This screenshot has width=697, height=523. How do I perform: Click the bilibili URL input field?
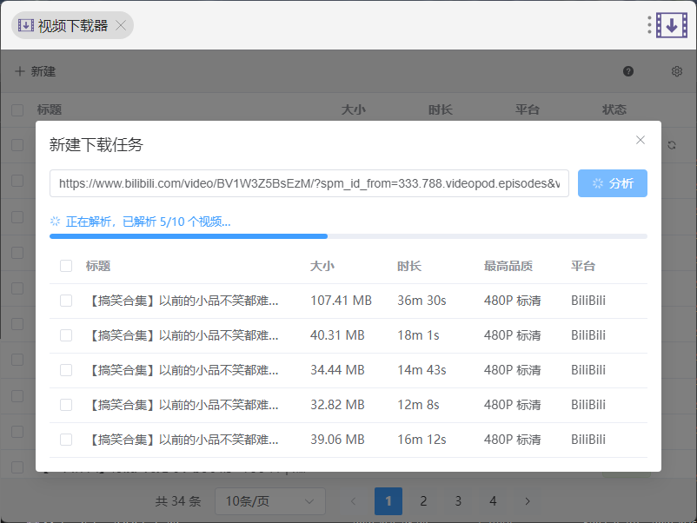click(x=309, y=183)
